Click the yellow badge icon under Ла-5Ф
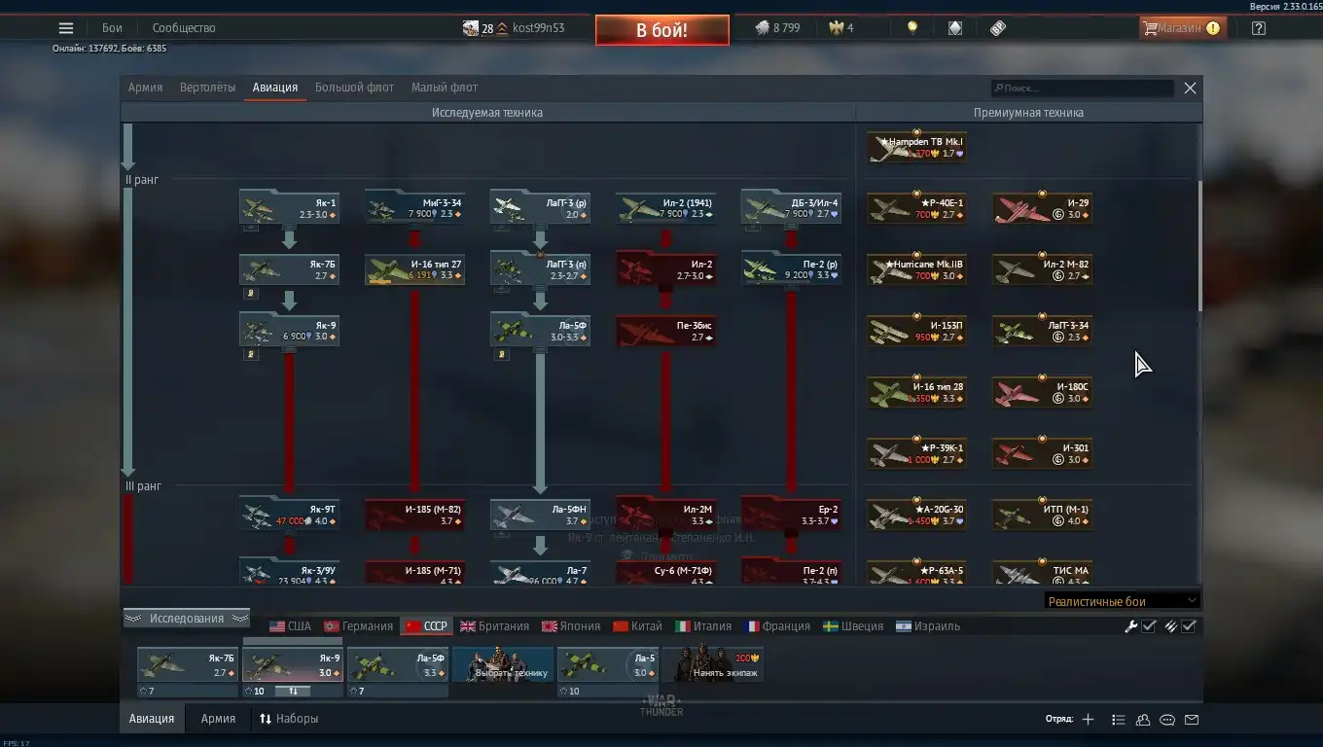Image resolution: width=1323 pixels, height=747 pixels. pos(501,354)
